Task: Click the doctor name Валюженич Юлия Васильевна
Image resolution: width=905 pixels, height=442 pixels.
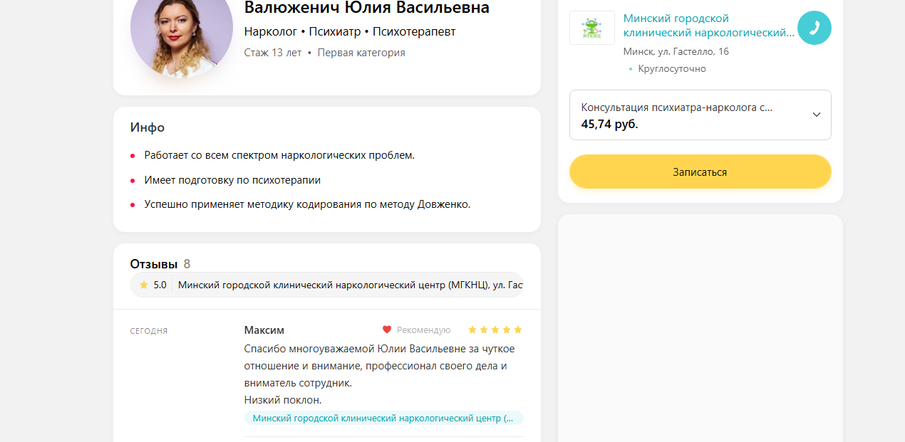Action: coord(367,8)
